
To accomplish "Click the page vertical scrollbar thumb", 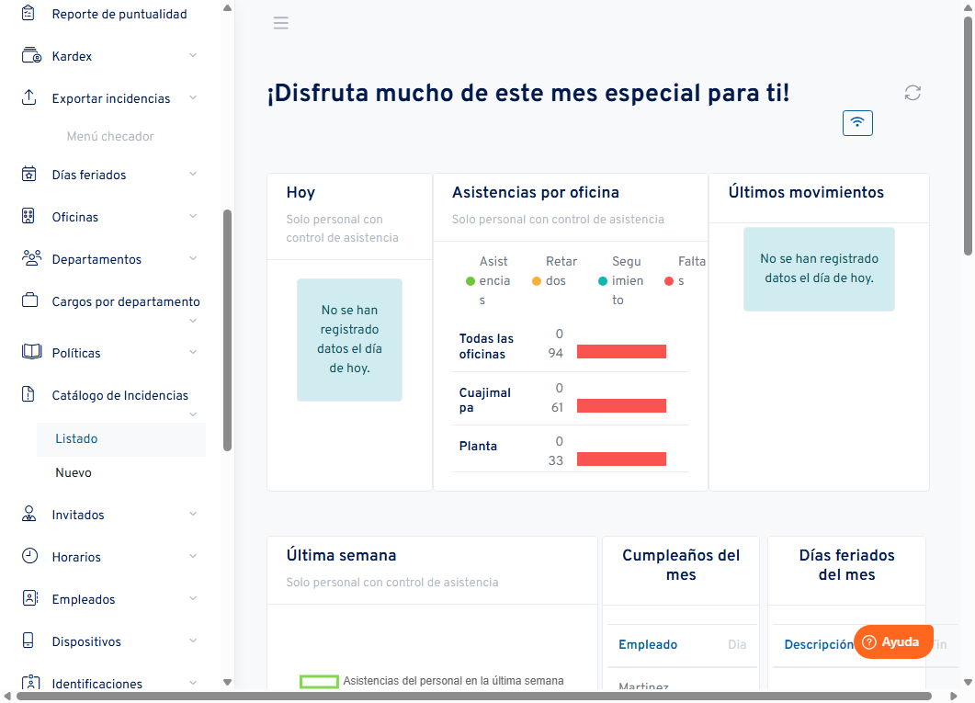I will click(969, 136).
